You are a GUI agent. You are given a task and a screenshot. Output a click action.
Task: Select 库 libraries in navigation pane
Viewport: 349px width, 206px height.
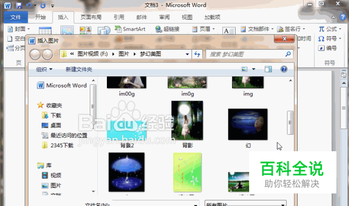pos(44,165)
